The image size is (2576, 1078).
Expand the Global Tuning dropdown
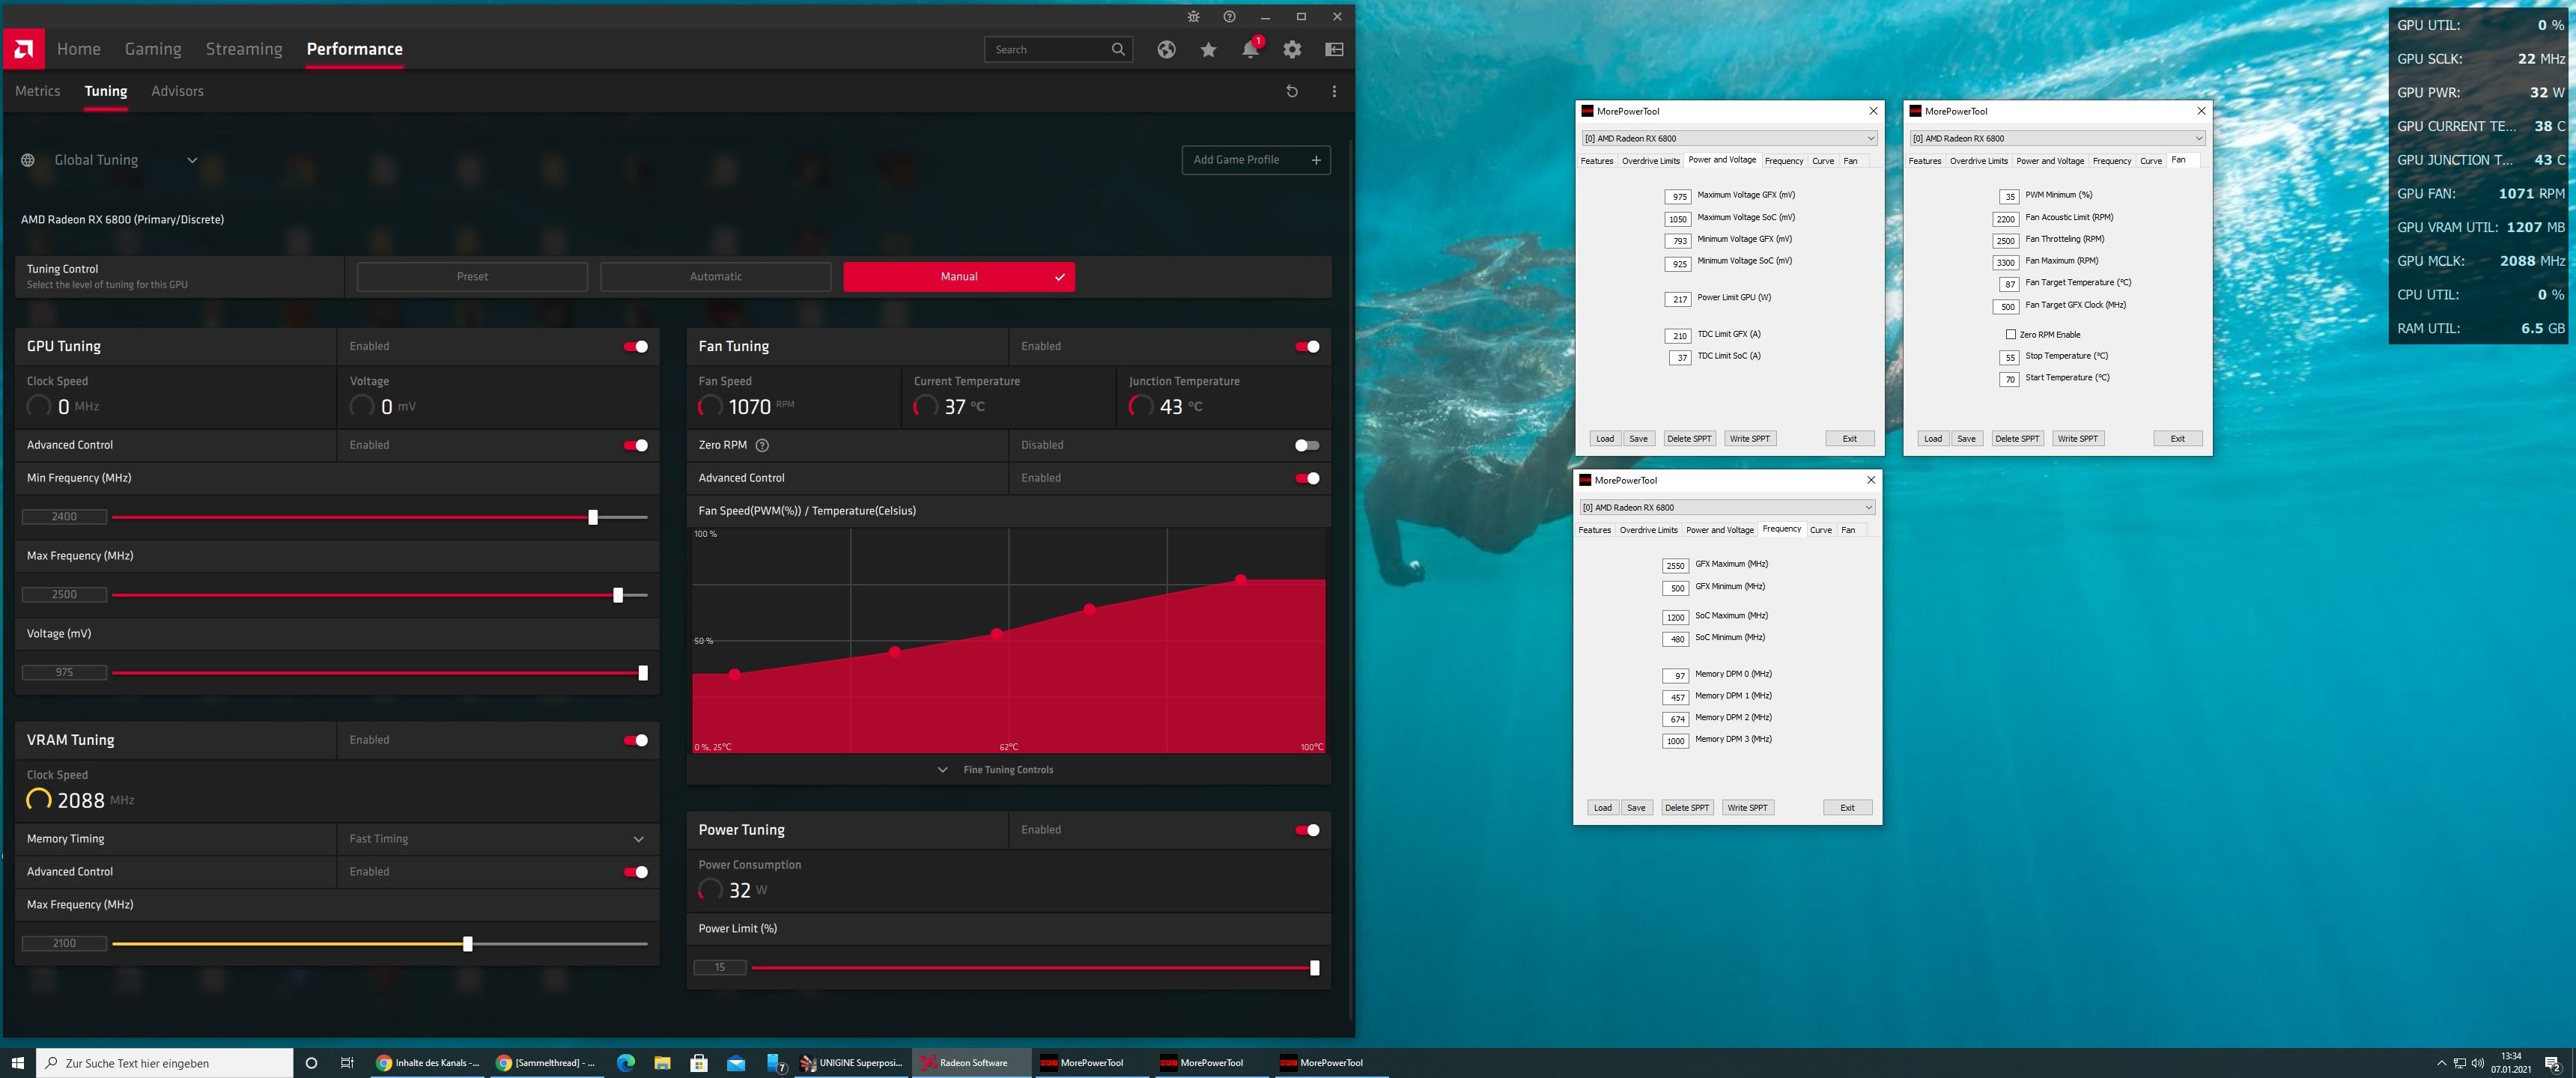pyautogui.click(x=192, y=160)
